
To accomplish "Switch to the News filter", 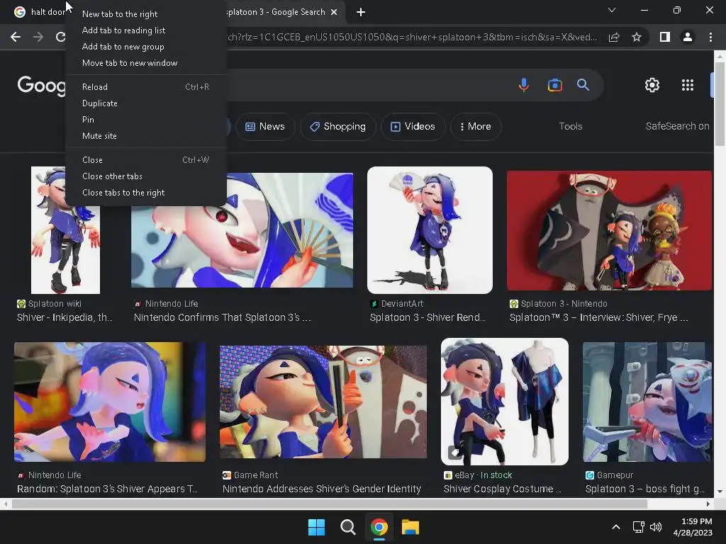I will (x=265, y=126).
